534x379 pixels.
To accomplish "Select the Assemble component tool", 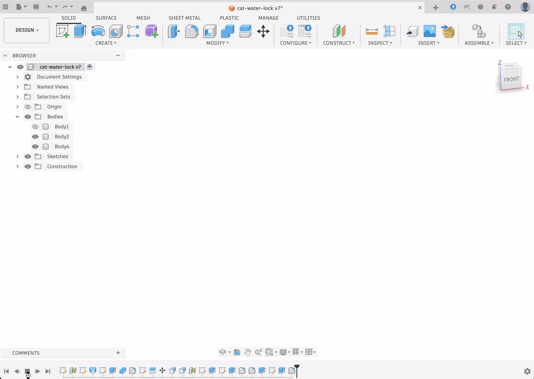I will click(479, 31).
